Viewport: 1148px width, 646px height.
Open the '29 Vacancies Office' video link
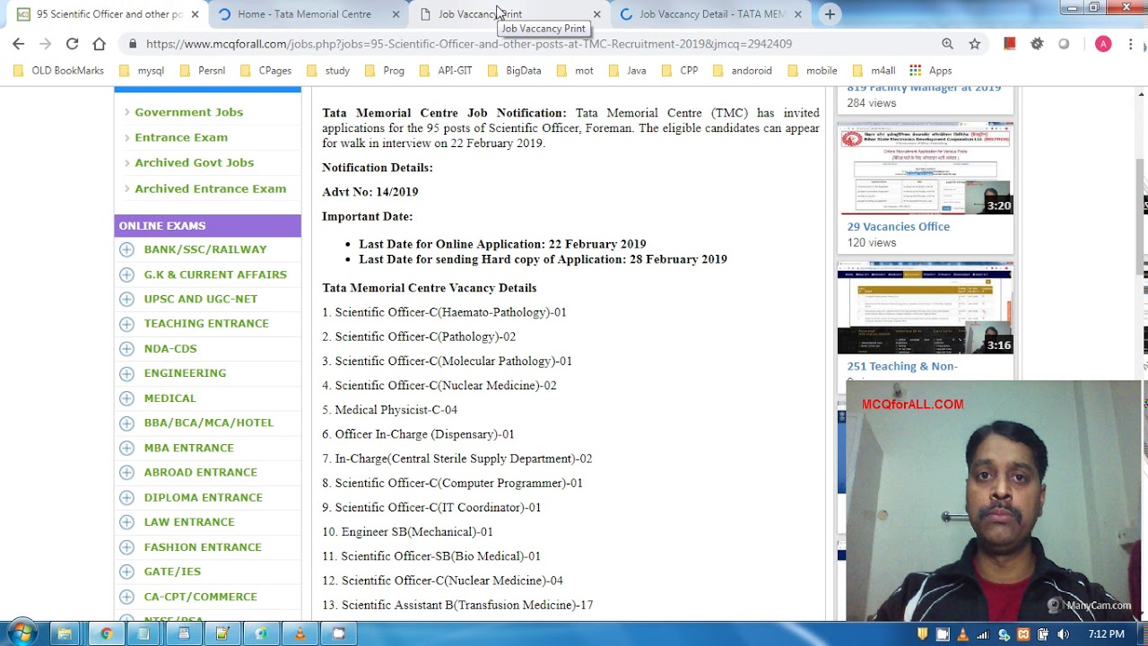click(x=899, y=227)
